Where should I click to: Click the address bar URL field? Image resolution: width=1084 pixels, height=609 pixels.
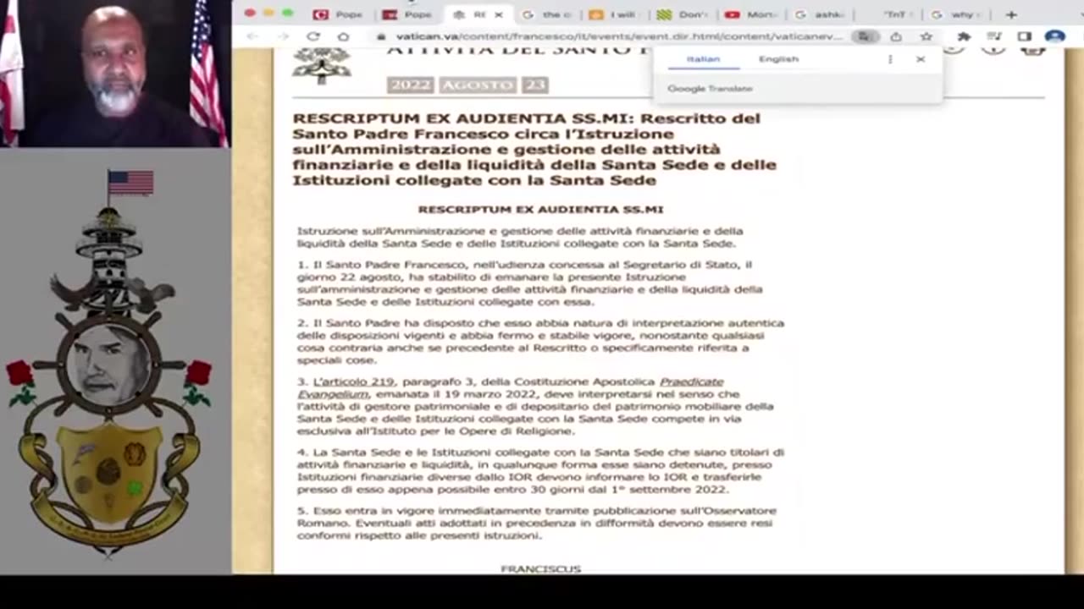tap(620, 36)
